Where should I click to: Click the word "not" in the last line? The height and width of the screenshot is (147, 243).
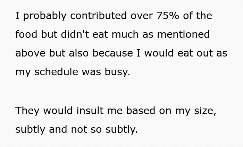(79, 129)
